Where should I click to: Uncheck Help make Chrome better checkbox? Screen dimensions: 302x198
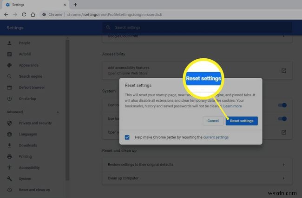coord(127,137)
